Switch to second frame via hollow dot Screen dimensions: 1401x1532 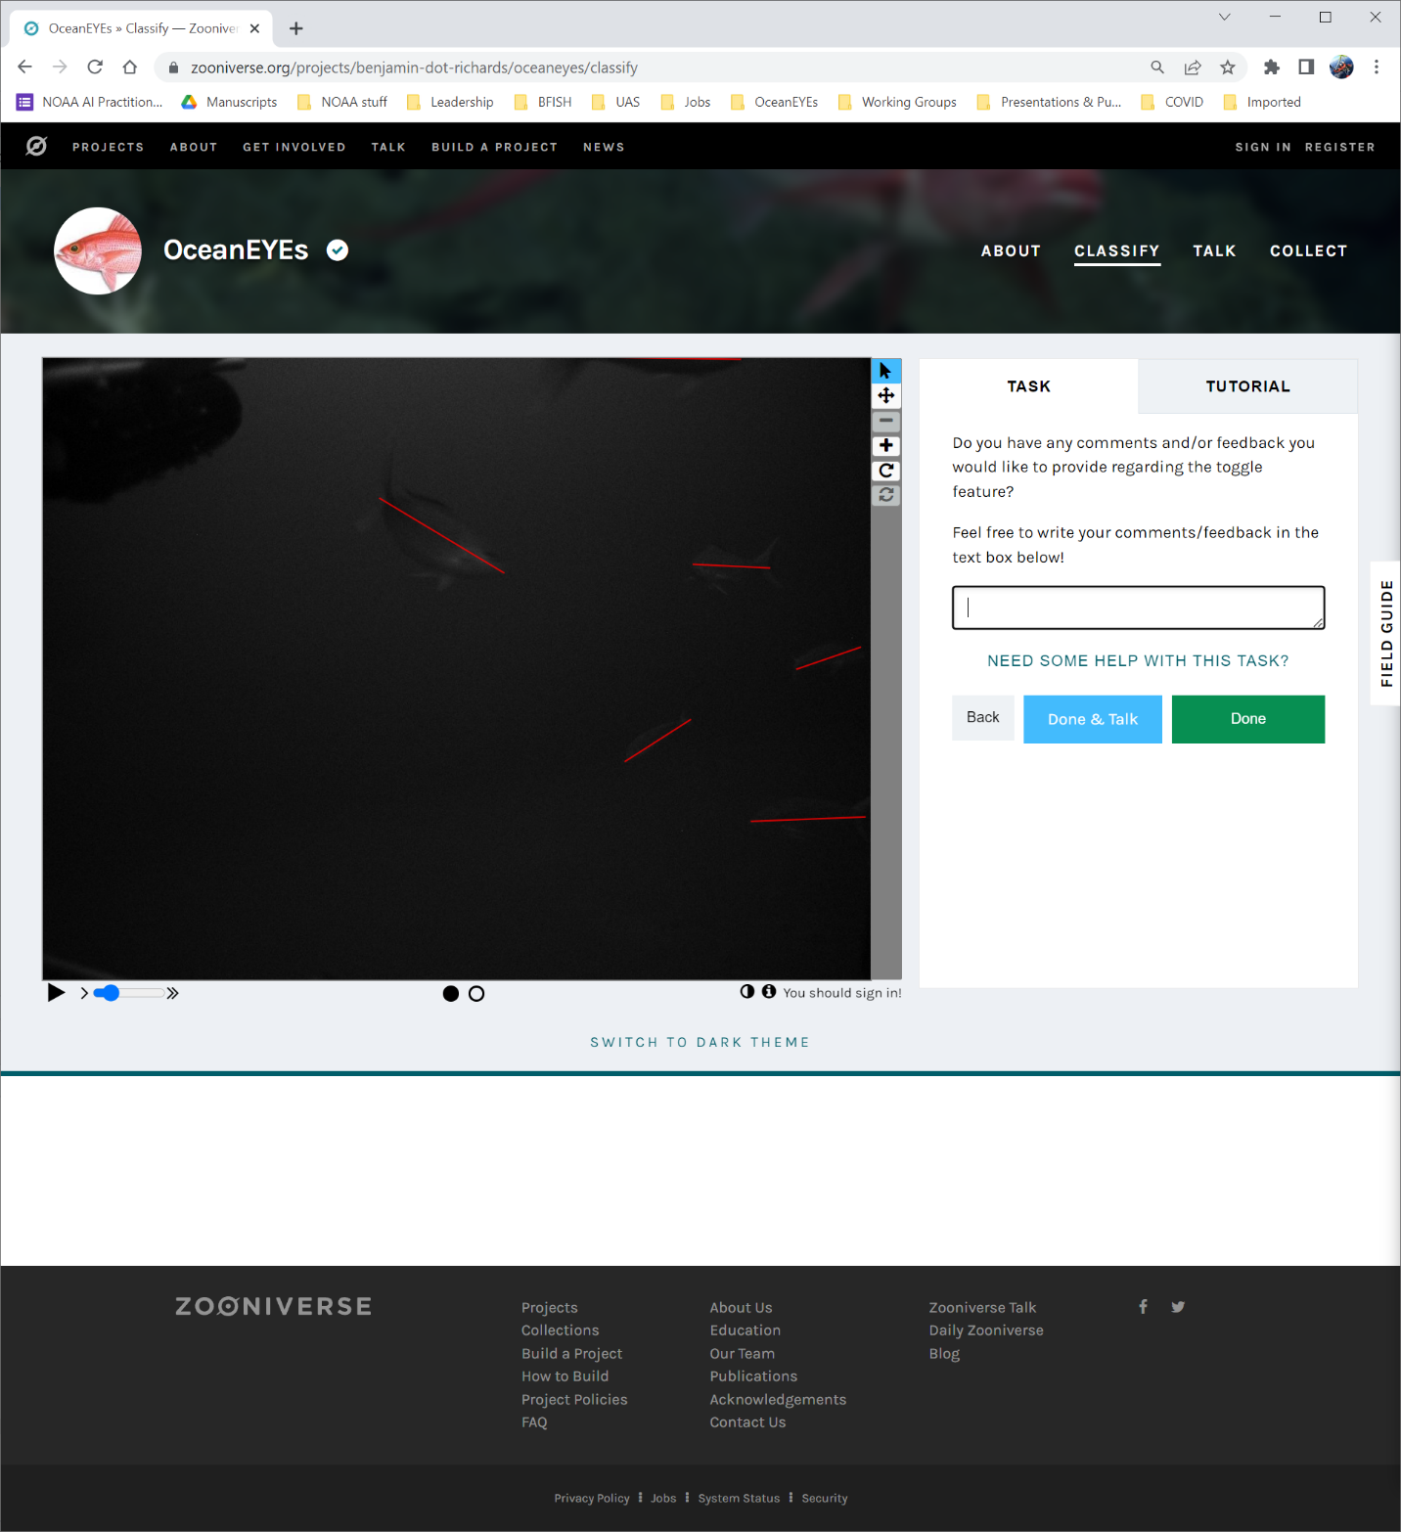click(x=476, y=994)
